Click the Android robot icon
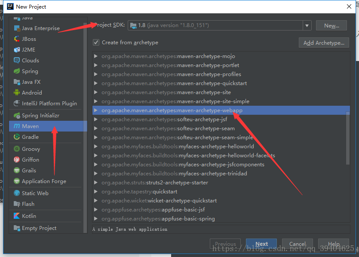359x257 pixels. (17, 92)
